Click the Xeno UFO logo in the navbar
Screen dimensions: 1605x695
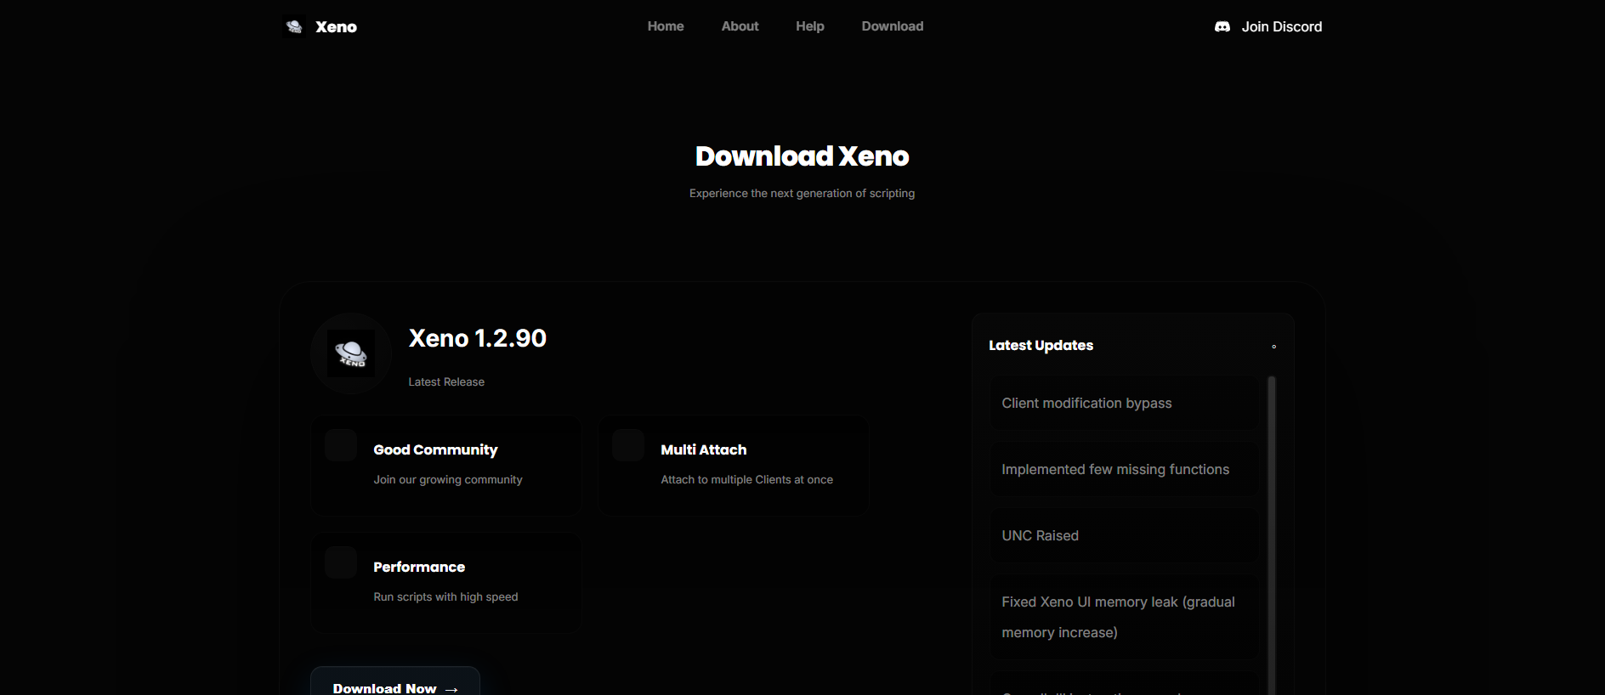(294, 26)
